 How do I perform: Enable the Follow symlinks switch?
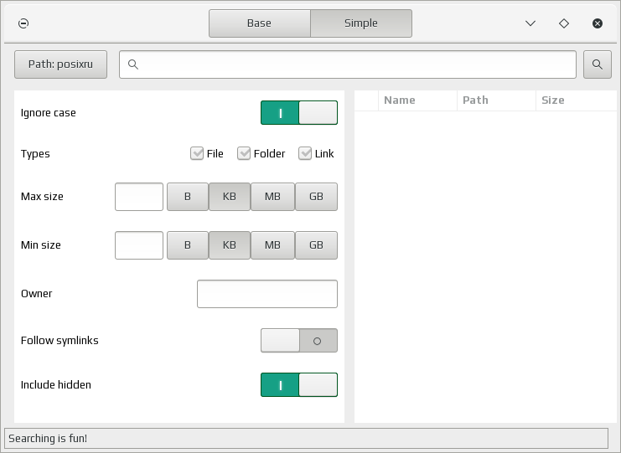pos(299,340)
